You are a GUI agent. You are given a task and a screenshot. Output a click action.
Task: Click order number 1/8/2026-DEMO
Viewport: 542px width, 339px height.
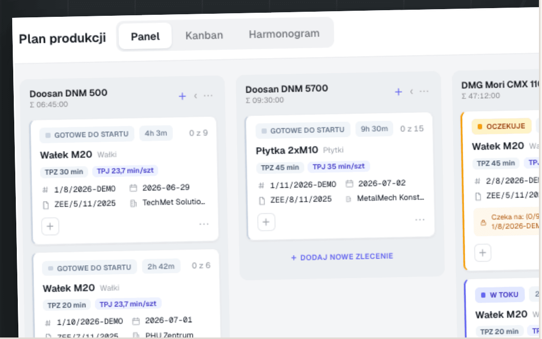[x=84, y=189]
